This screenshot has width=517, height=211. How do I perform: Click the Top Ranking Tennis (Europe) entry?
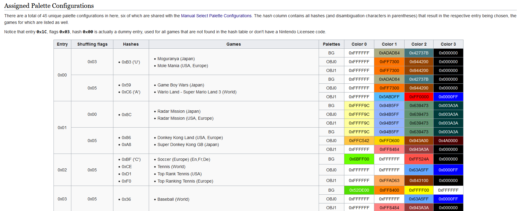(185, 181)
